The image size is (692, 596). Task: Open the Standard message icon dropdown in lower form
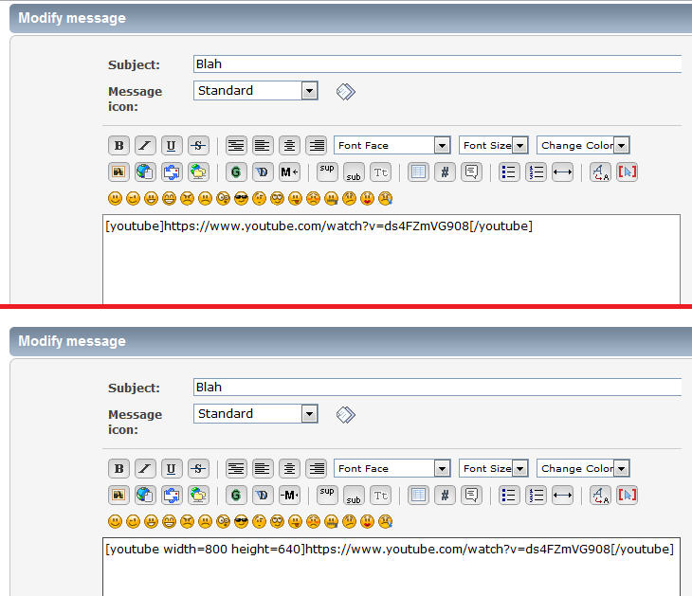point(256,414)
